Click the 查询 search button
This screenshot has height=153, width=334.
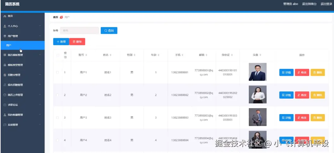(109, 31)
